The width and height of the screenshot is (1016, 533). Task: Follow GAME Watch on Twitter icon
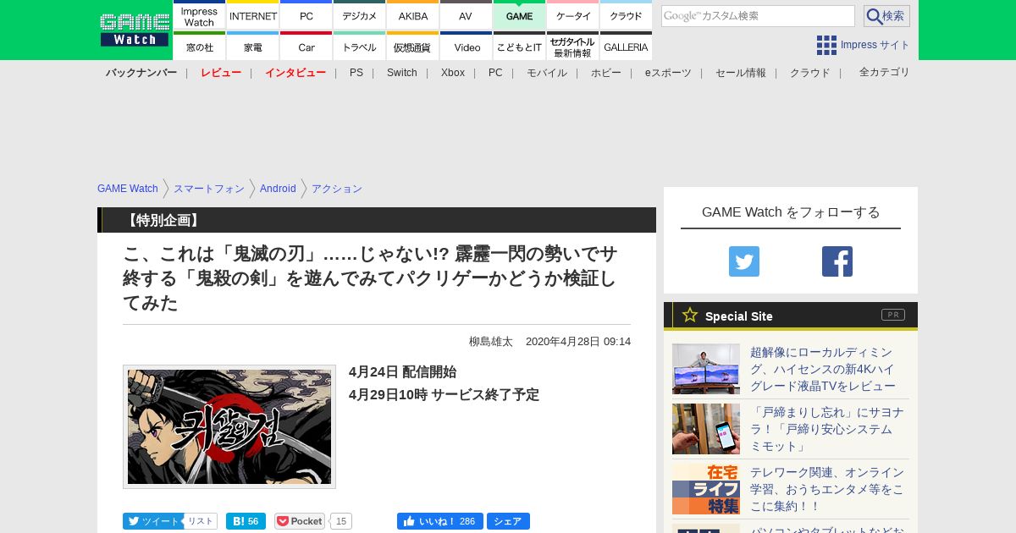[744, 261]
